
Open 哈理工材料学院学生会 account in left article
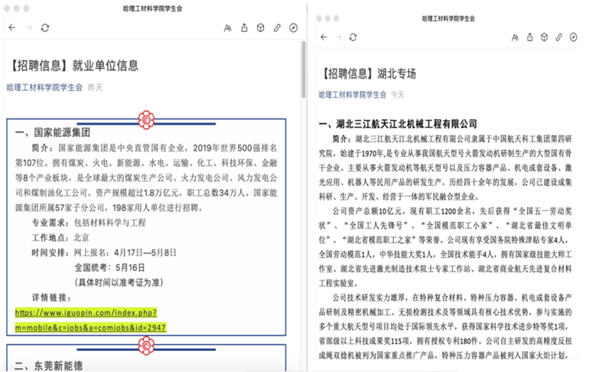click(x=44, y=87)
